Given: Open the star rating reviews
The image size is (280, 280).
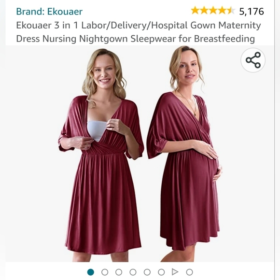Looking at the screenshot, I should coord(213,10).
